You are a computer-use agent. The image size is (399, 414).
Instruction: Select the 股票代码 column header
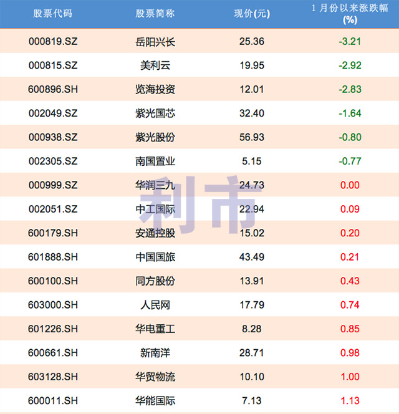(53, 14)
